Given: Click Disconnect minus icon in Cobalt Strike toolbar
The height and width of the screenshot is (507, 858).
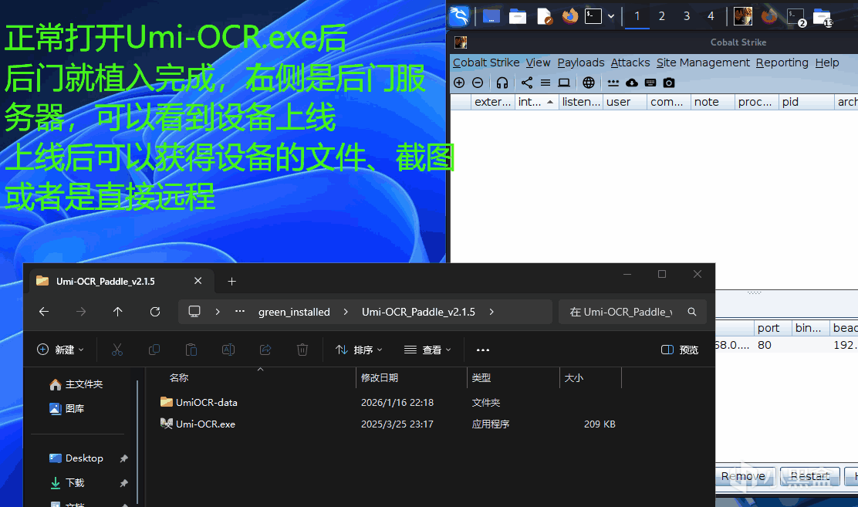Looking at the screenshot, I should coord(478,83).
